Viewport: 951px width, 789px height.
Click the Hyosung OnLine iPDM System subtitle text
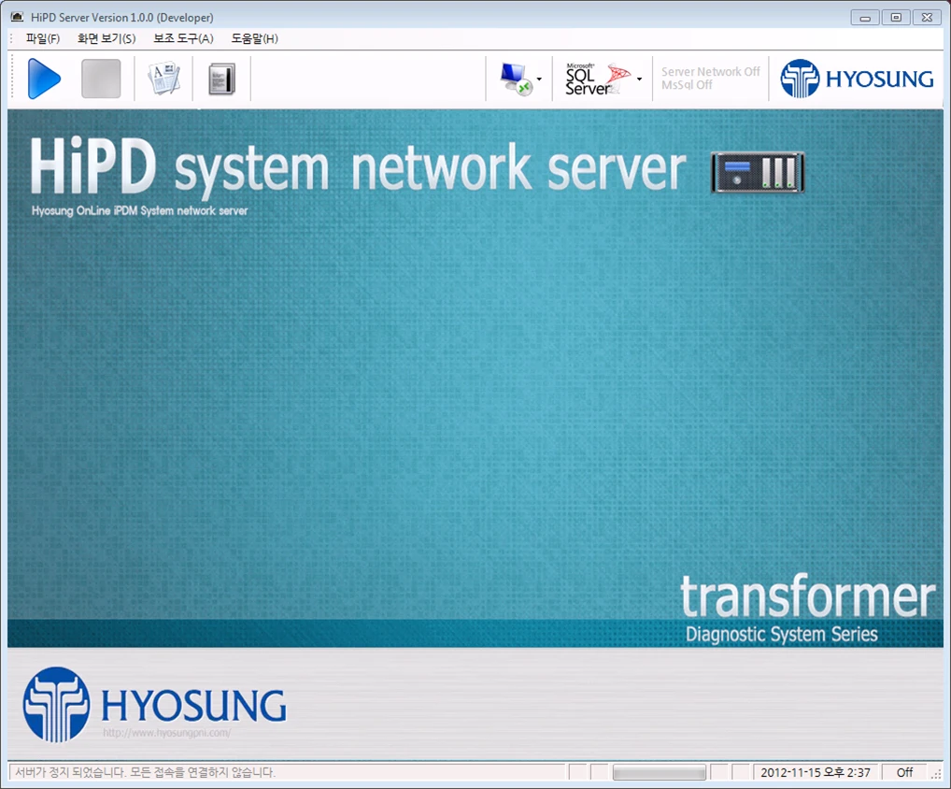(x=139, y=210)
